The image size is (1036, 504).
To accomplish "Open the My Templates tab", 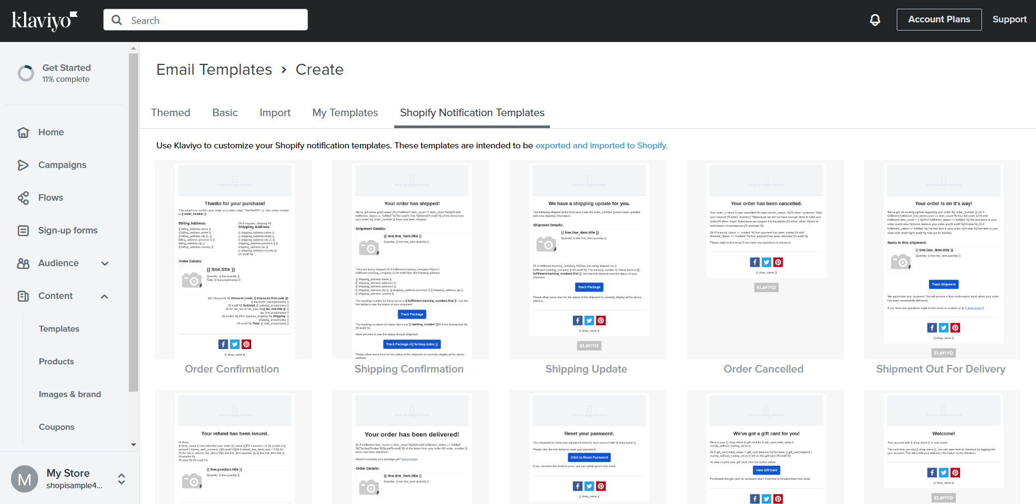I will [345, 113].
